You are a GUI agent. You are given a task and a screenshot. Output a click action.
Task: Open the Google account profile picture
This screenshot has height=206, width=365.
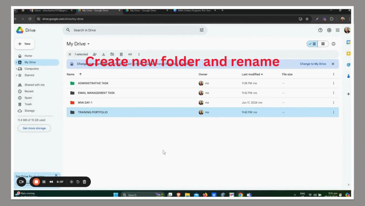point(347,30)
